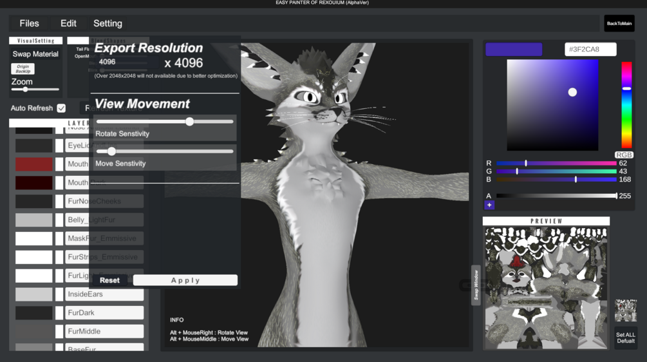Click the hex color field #3F2CA8
647x362 pixels.
coord(590,49)
